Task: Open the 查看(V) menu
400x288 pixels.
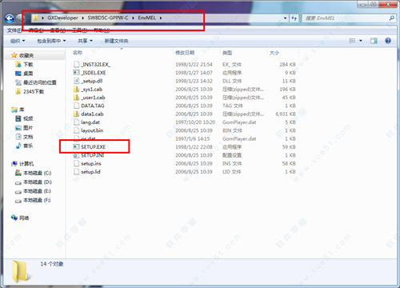Action: 58,30
